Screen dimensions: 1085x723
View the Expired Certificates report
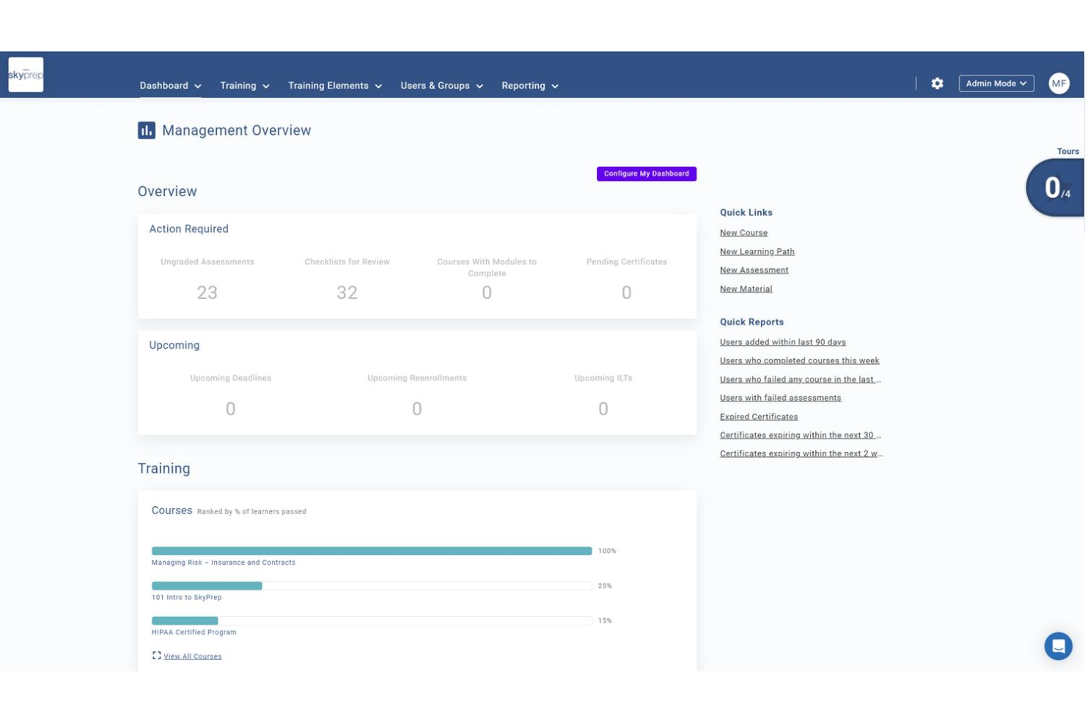[758, 416]
